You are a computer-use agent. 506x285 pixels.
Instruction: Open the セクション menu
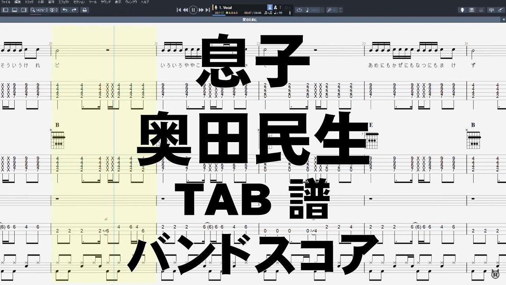tap(79, 2)
